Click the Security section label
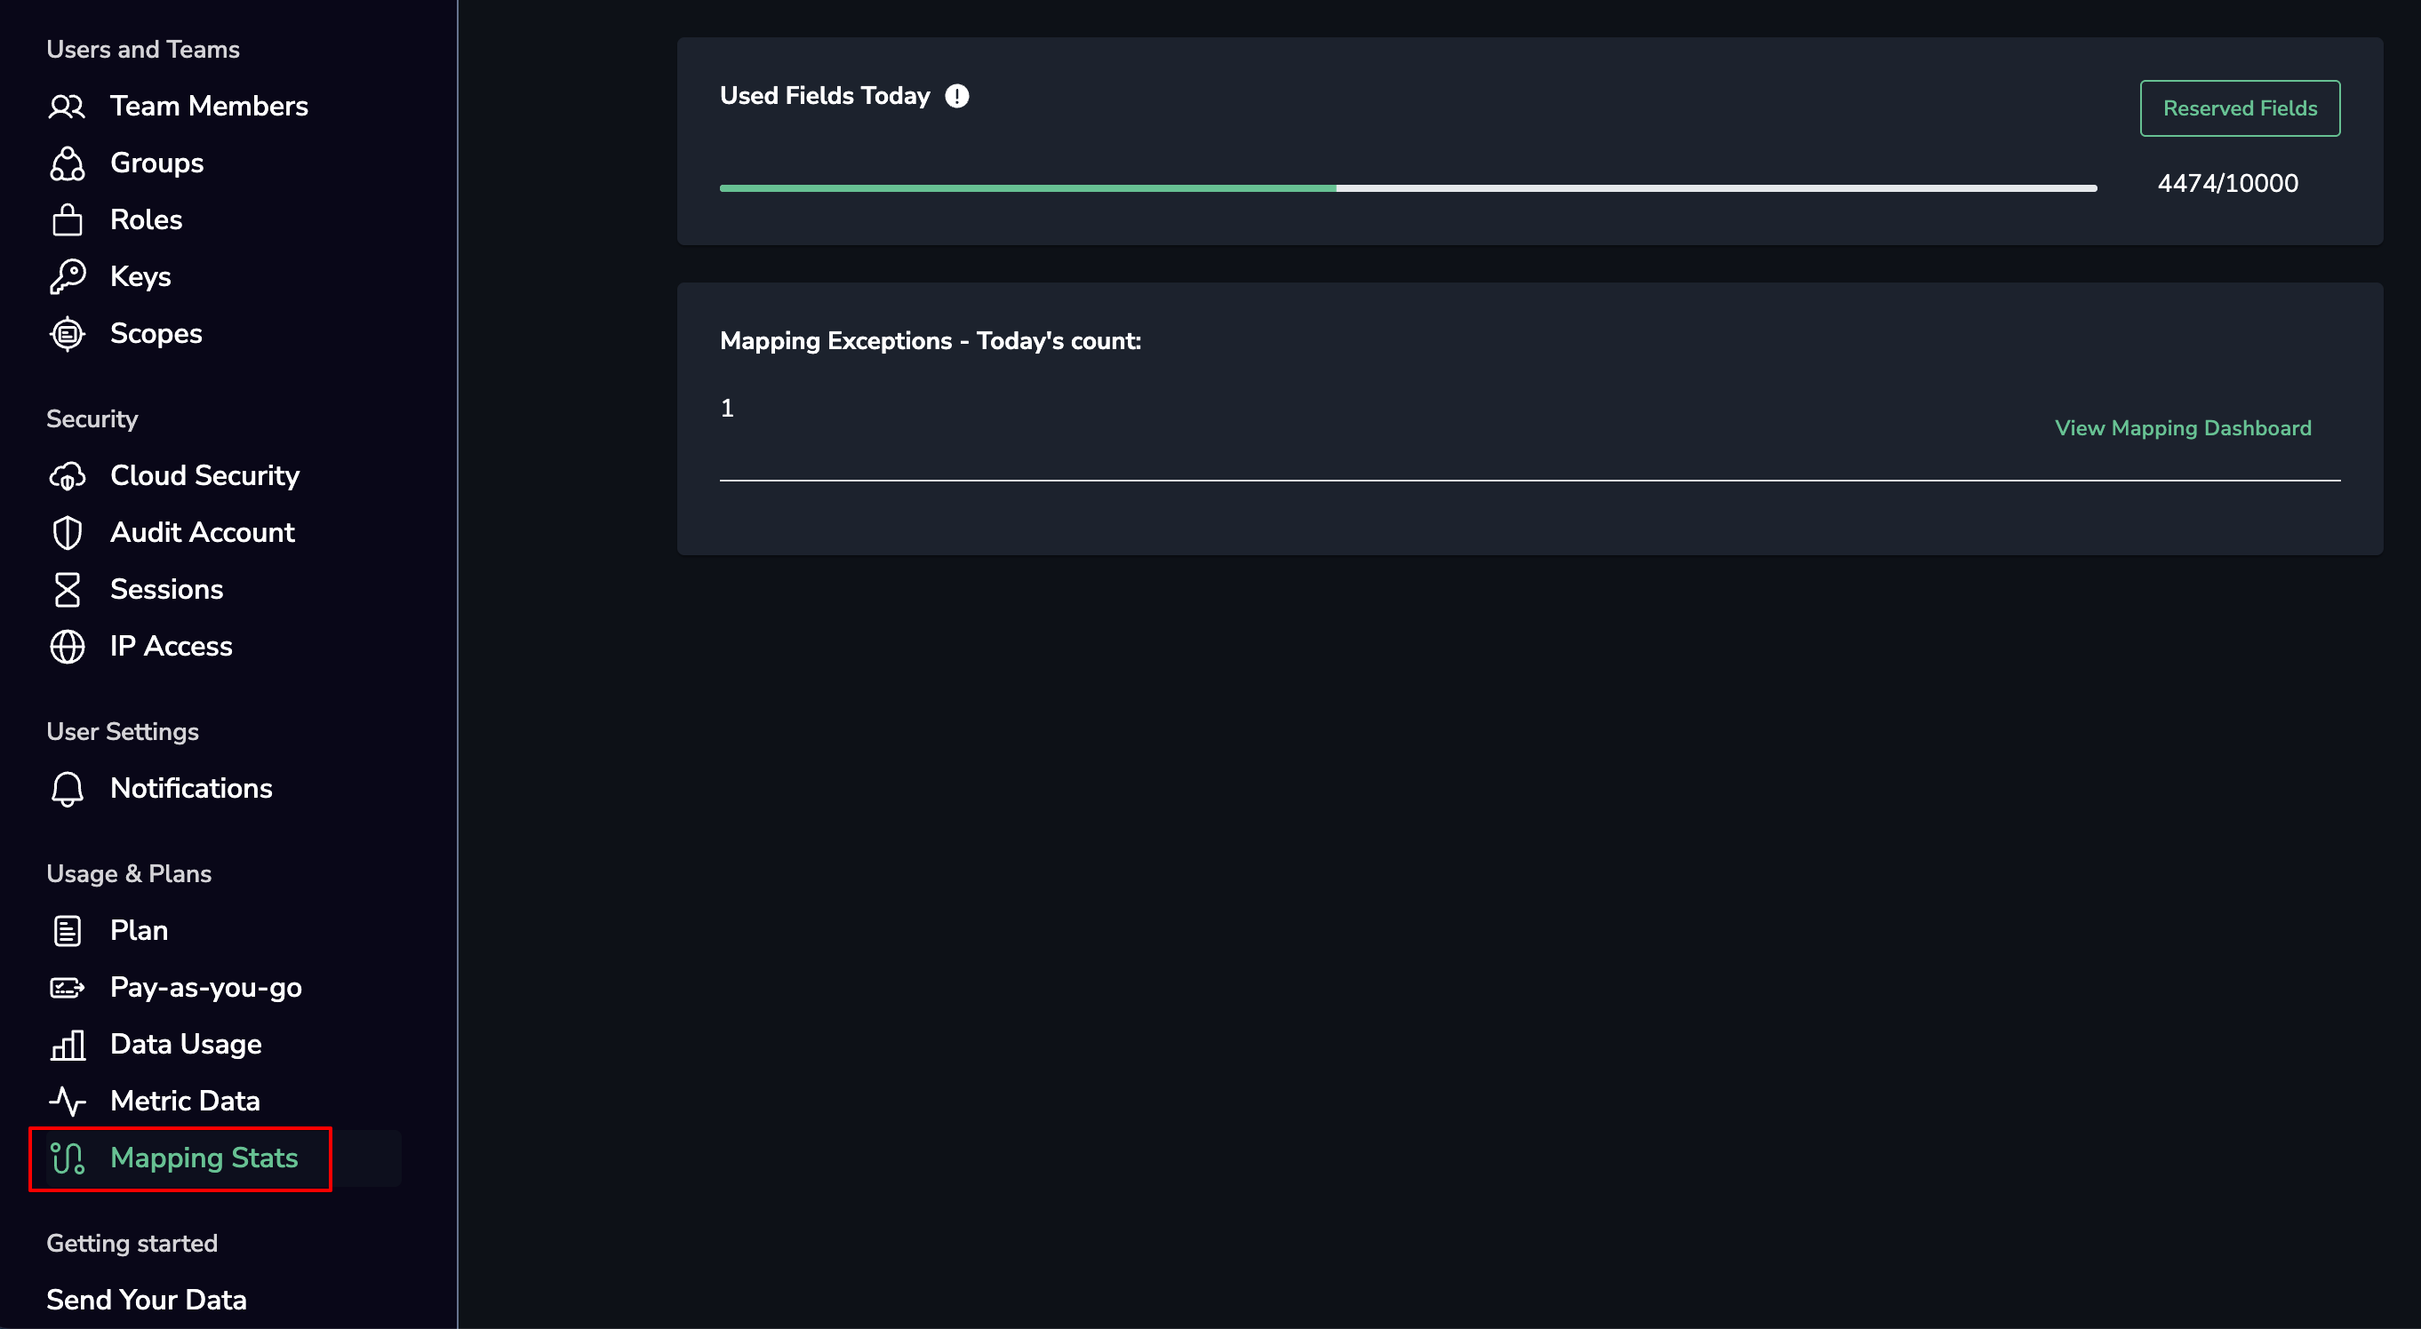 92,419
